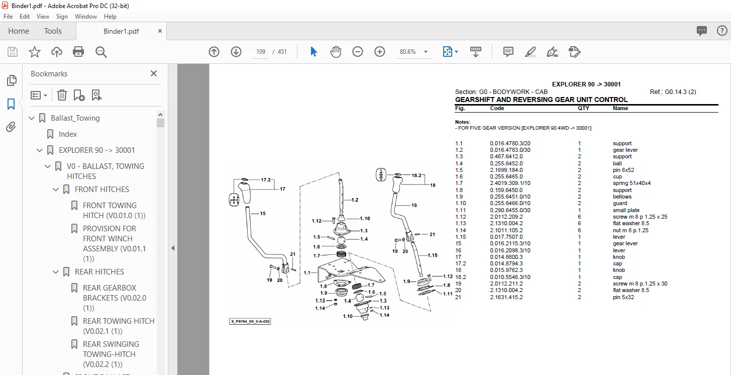
Task: Open the notifications chat icon
Action: [702, 31]
